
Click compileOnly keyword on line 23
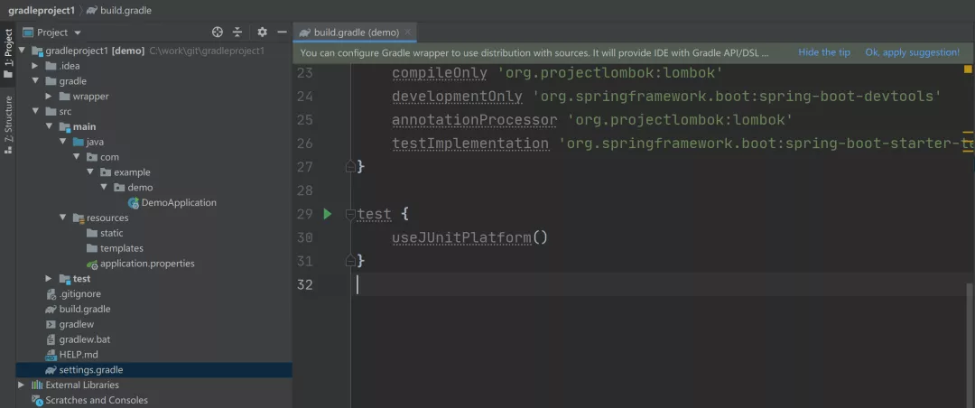(x=440, y=73)
